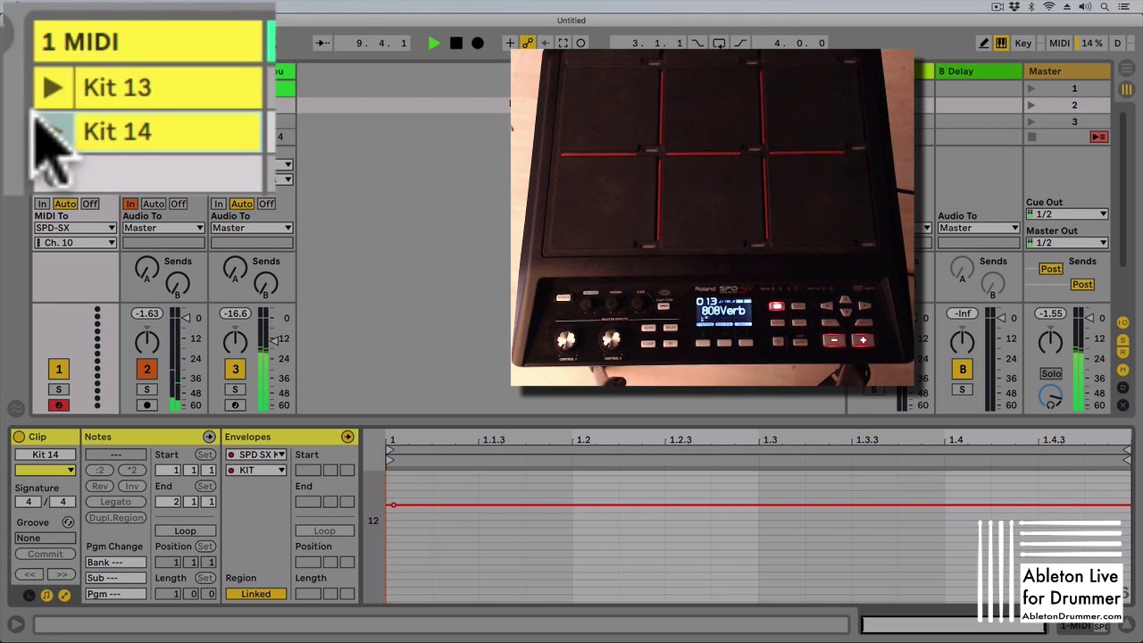The height and width of the screenshot is (643, 1143).
Task: Click the Notes panel arrow icon
Action: click(x=209, y=437)
